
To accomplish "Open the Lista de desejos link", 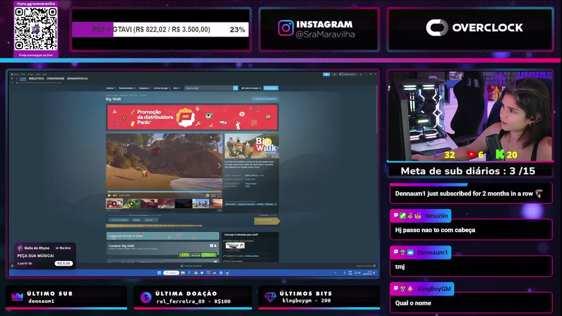I will coord(251,88).
